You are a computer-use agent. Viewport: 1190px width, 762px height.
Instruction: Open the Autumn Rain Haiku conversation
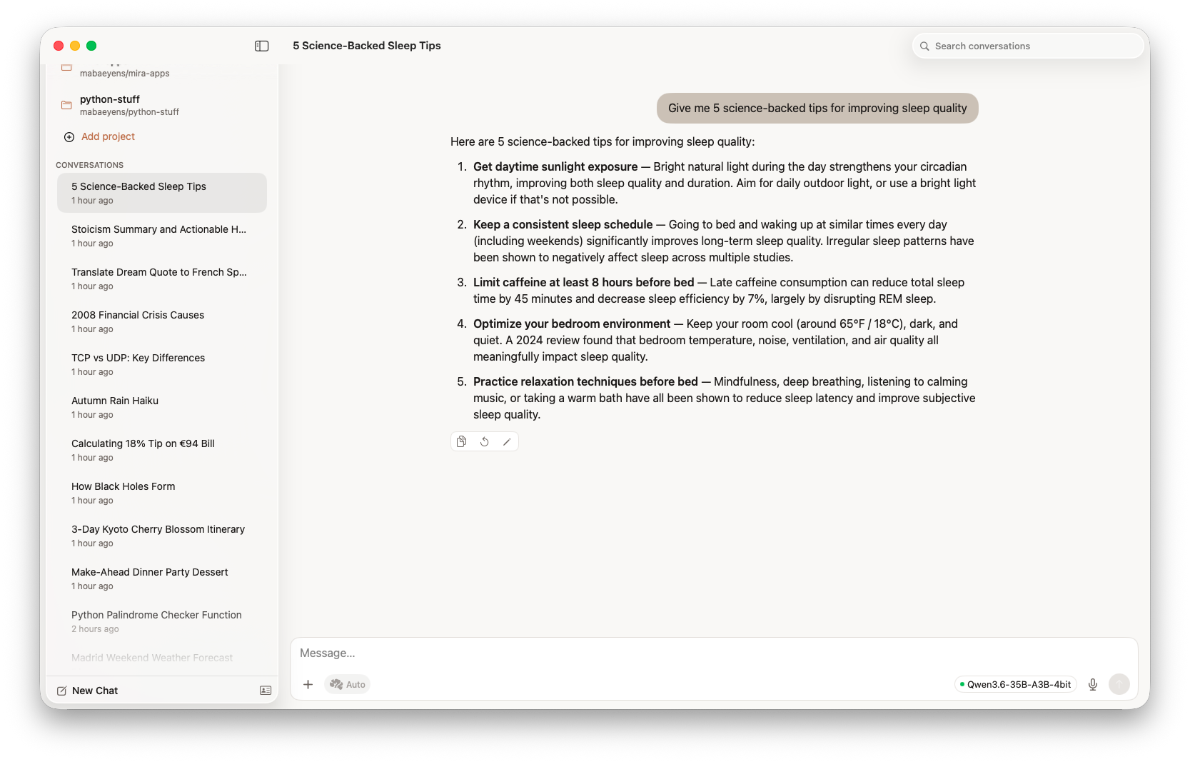161,407
